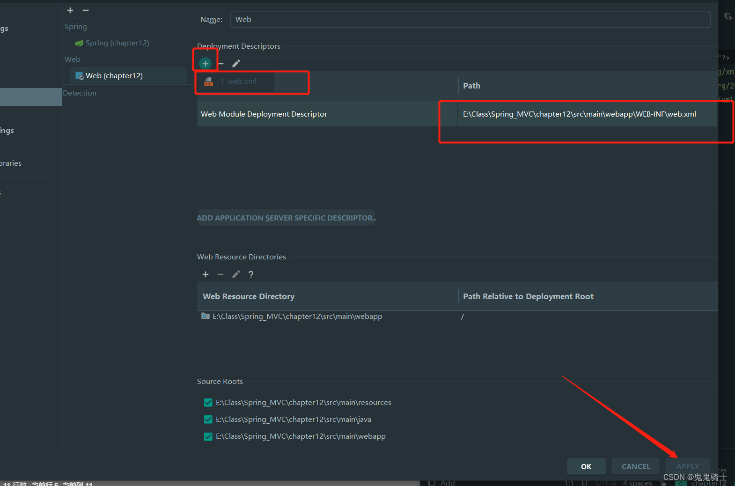Select webapp resource directory row
This screenshot has width=735, height=486.
[x=457, y=317]
